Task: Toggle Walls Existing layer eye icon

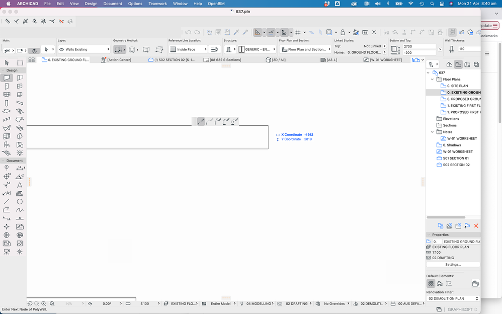Action: [x=61, y=49]
